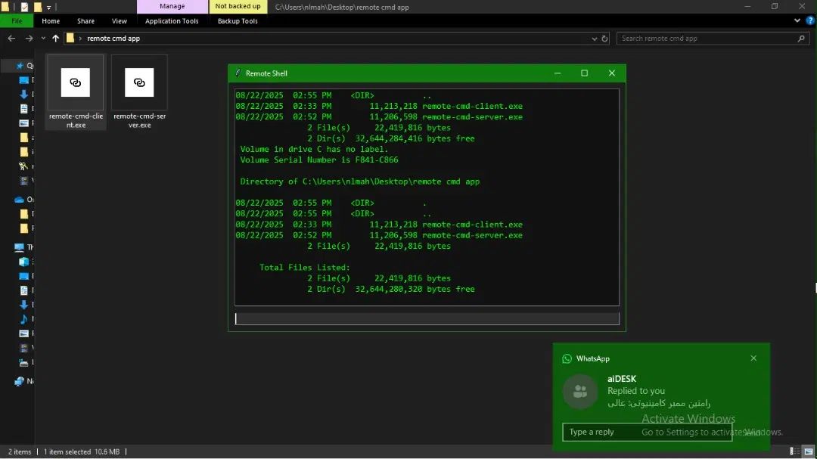The height and width of the screenshot is (459, 817).
Task: Open the Application Tools tab
Action: (172, 21)
